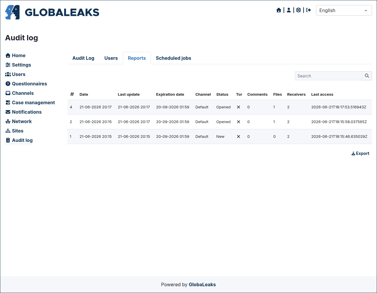The width and height of the screenshot is (377, 293).
Task: Open Questionnaires from the sidebar
Action: click(26, 84)
